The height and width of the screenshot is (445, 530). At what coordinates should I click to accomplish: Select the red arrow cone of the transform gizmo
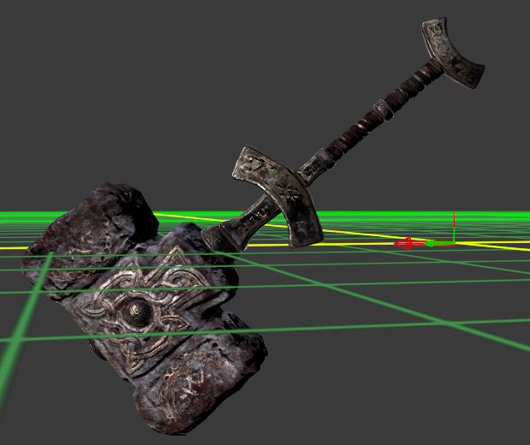403,244
